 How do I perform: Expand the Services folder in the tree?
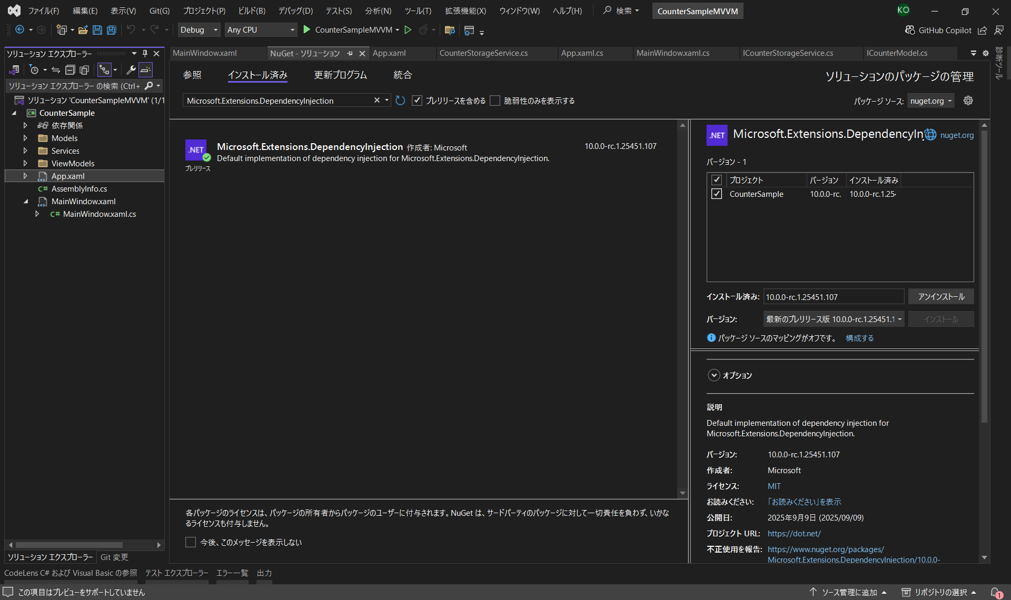click(25, 151)
